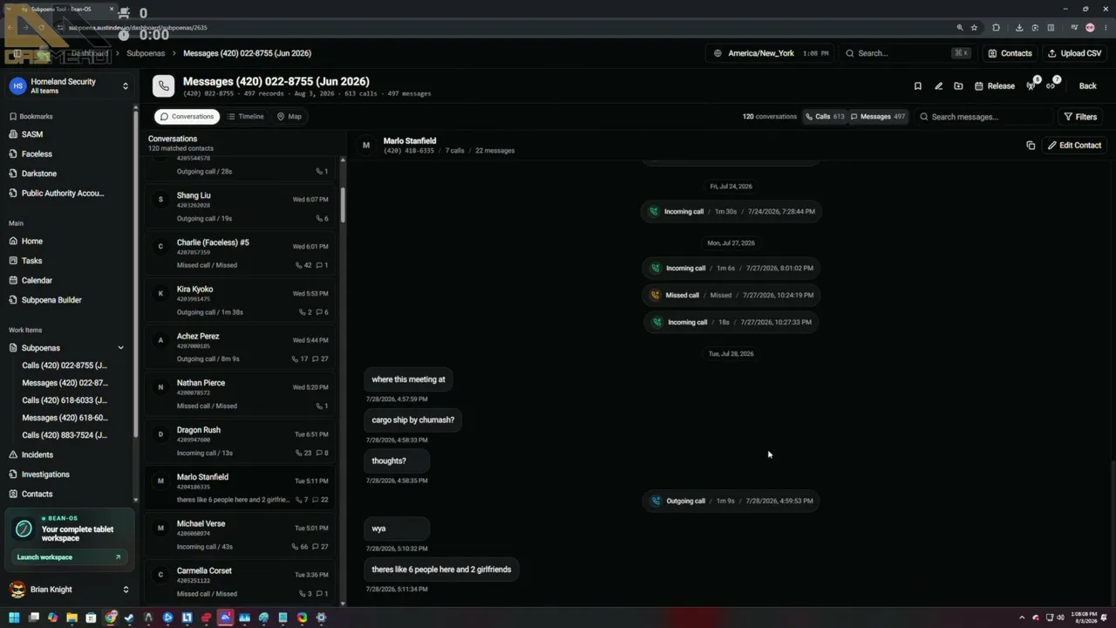This screenshot has width=1116, height=628.
Task: Toggle the Messages 497 filter
Action: [877, 116]
